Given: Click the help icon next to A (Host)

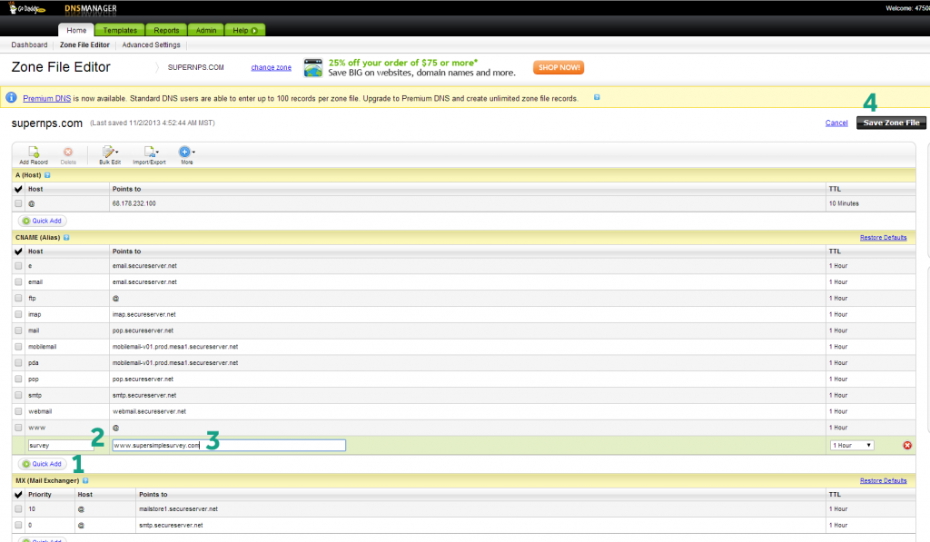Looking at the screenshot, I should coord(47,175).
